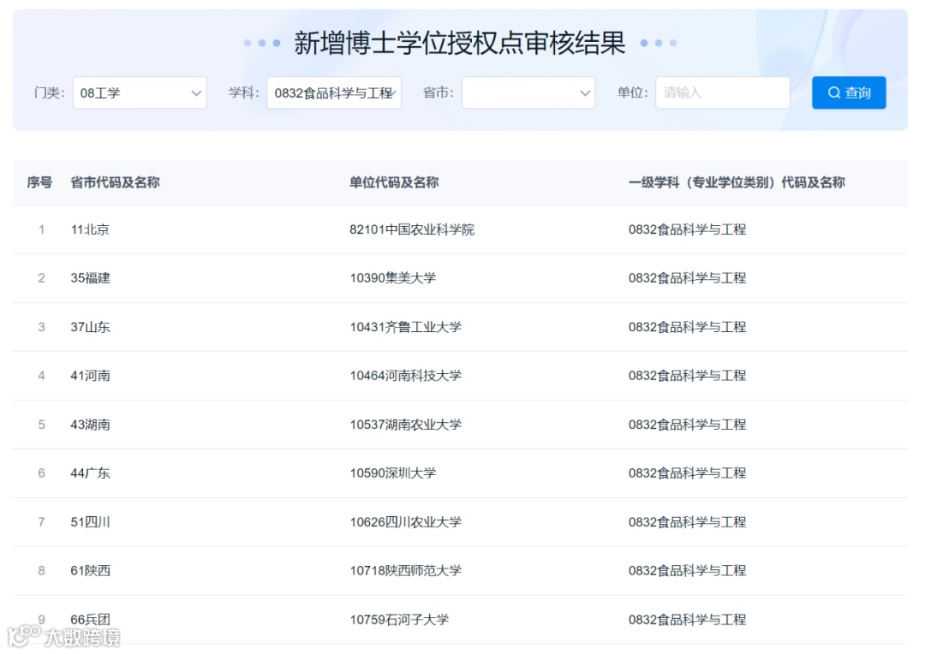Select the cell 51四川
Screen dimensions: 925x654
pos(90,522)
